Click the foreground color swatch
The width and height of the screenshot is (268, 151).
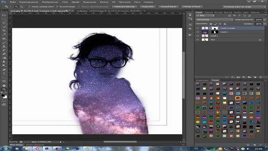3,95
